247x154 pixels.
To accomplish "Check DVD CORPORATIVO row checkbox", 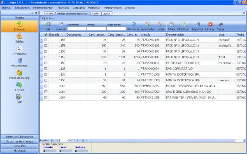I will [x=46, y=69].
